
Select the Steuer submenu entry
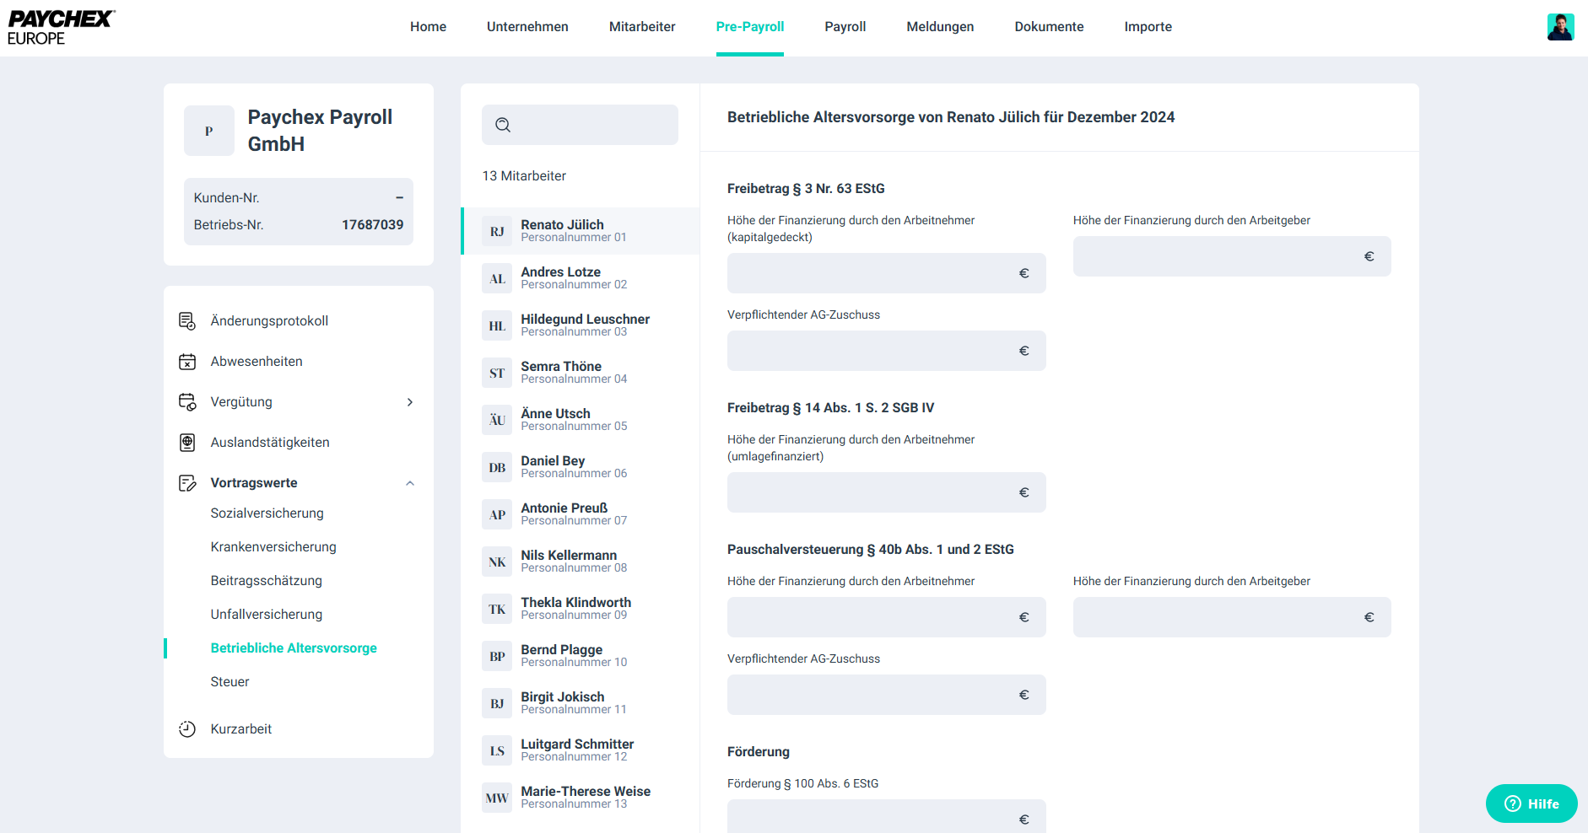[x=230, y=682]
